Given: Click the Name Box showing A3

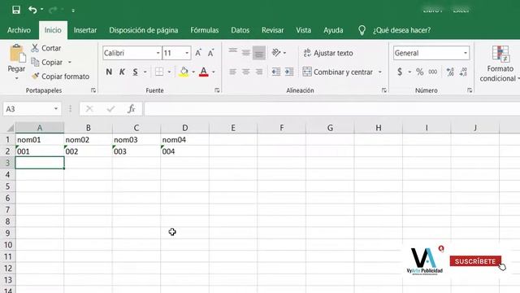Looking at the screenshot, I should [32, 109].
